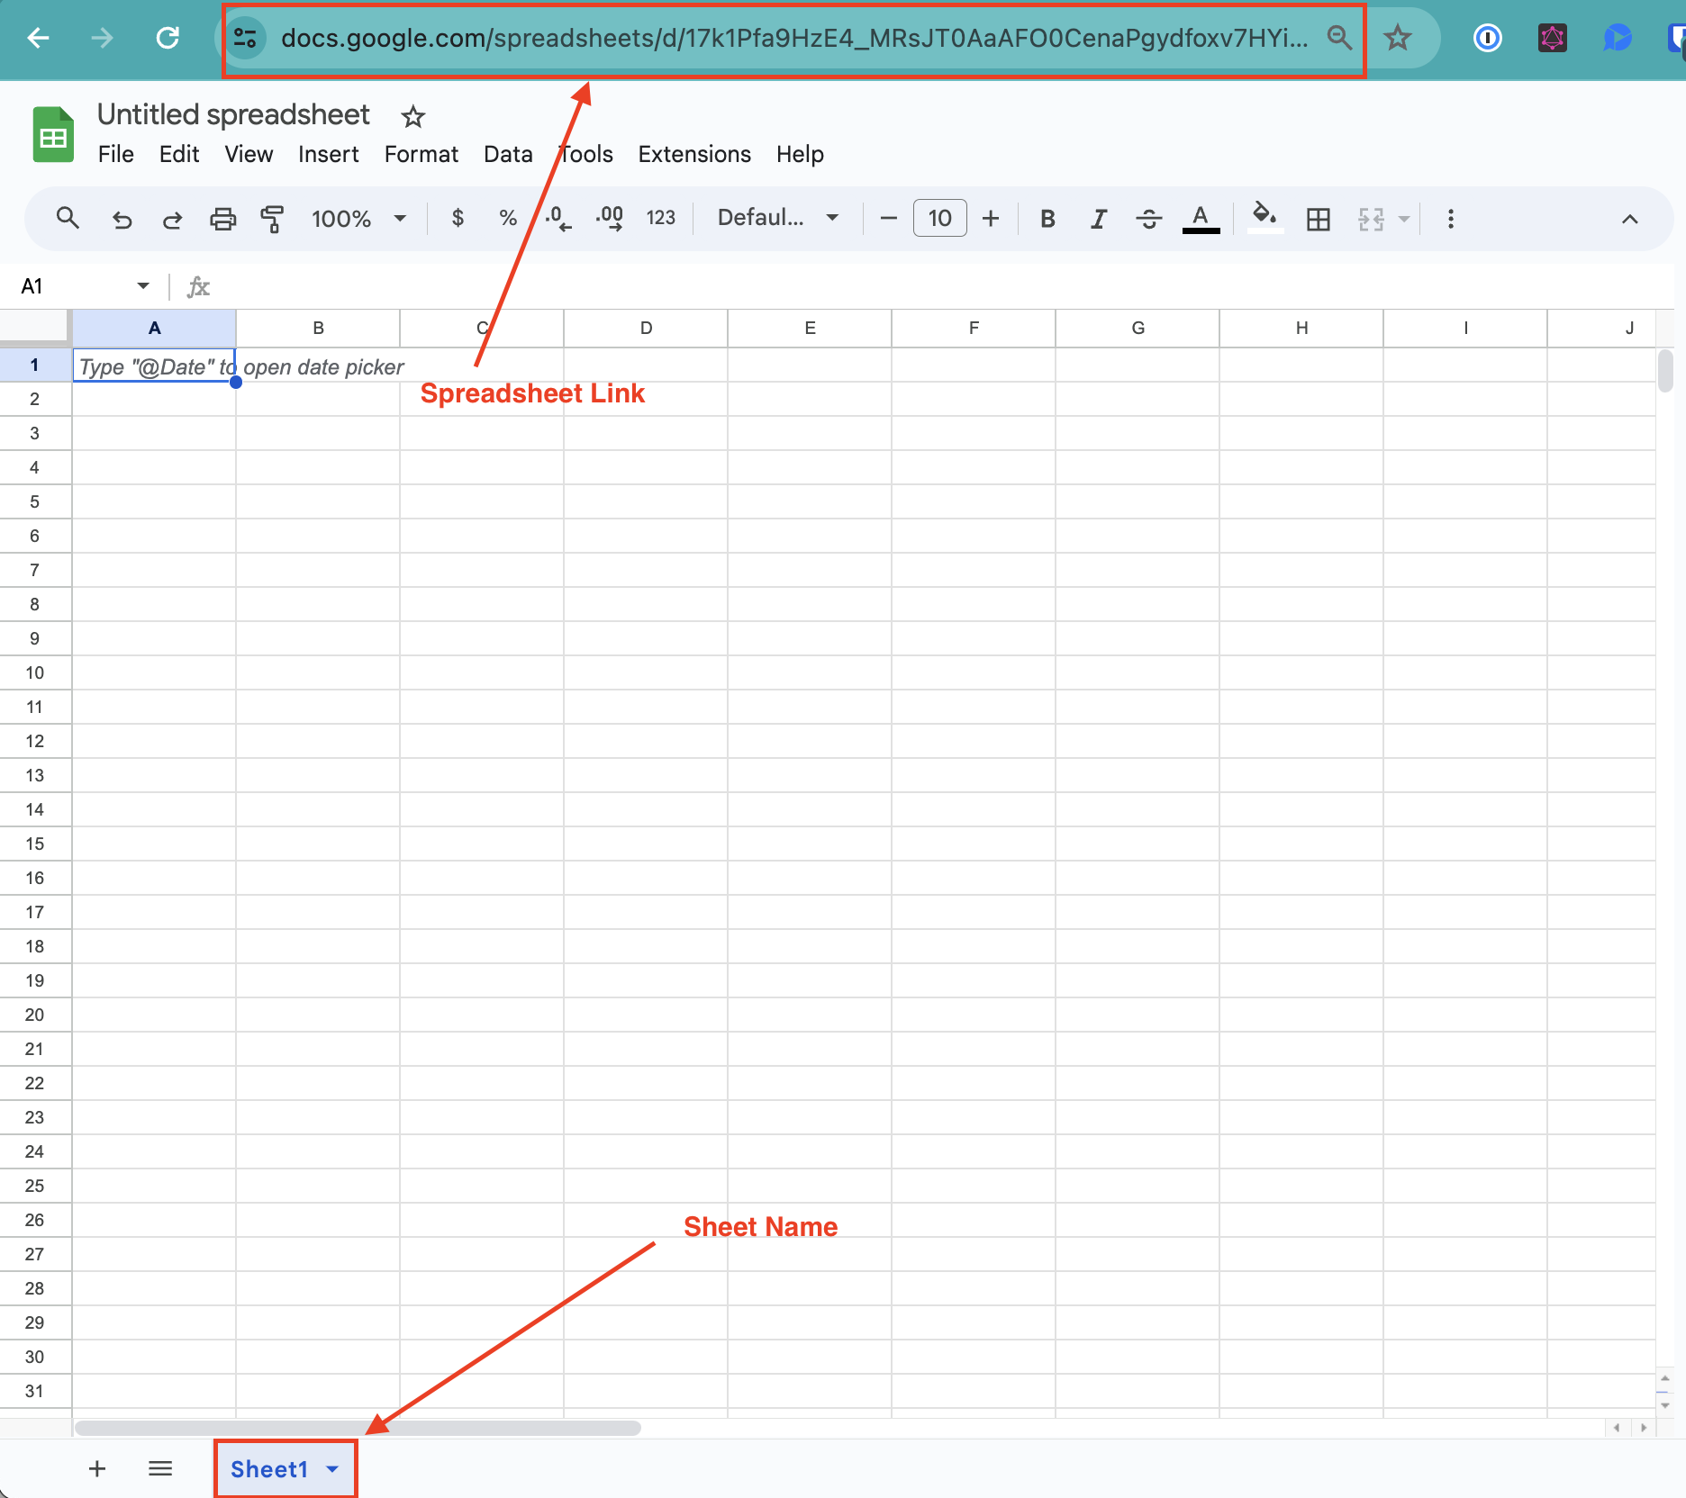Screen dimensions: 1686x1498
Task: Click the font size field showing 10
Action: 939,218
